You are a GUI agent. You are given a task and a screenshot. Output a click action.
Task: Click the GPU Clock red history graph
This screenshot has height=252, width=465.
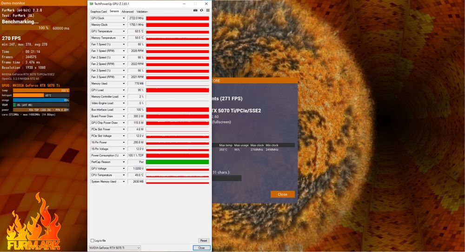point(177,18)
